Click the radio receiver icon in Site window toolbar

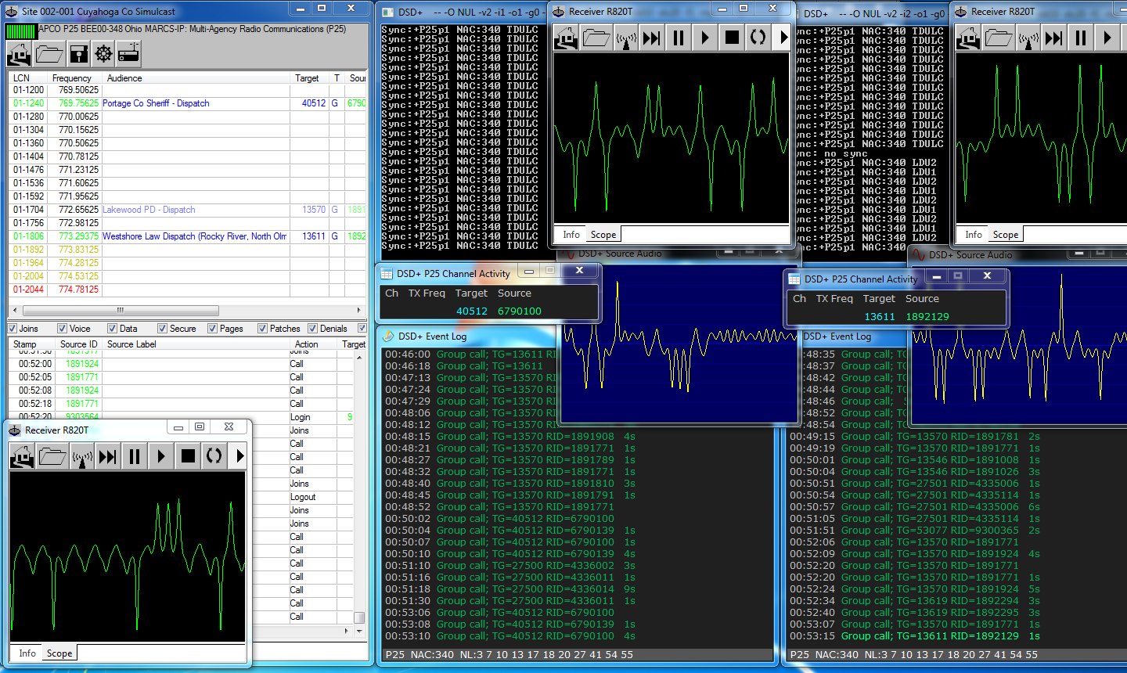128,53
